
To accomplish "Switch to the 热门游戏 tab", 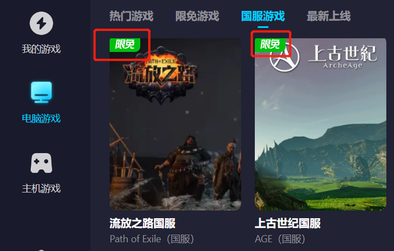I will (x=132, y=16).
